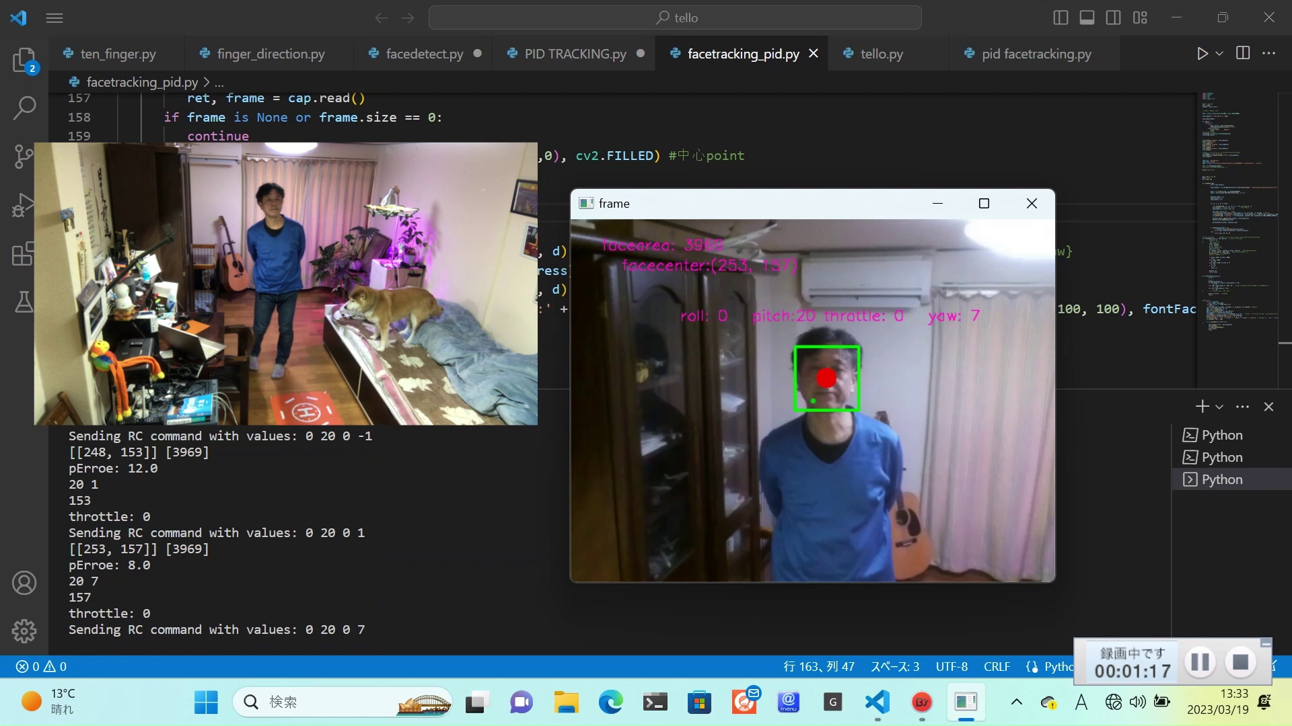Open the Testing flask icon
The height and width of the screenshot is (726, 1292).
tap(24, 302)
